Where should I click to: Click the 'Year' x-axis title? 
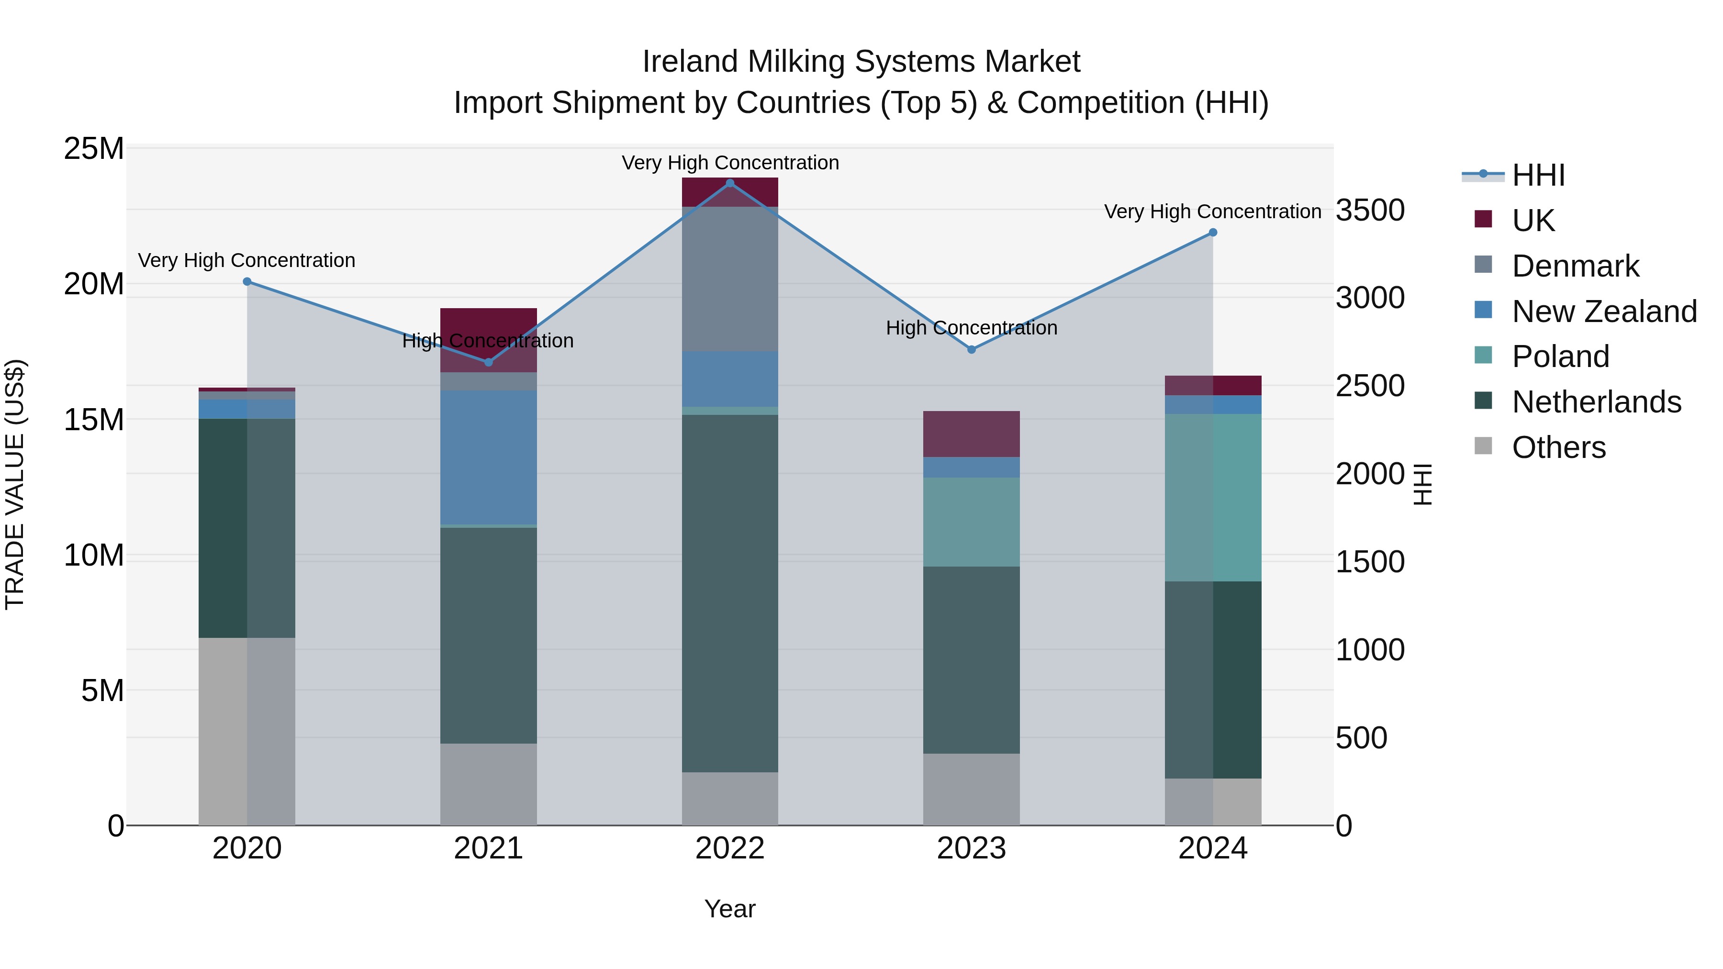pos(730,910)
